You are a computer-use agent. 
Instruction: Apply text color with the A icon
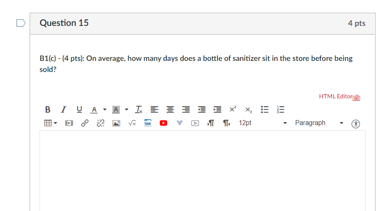tap(94, 109)
